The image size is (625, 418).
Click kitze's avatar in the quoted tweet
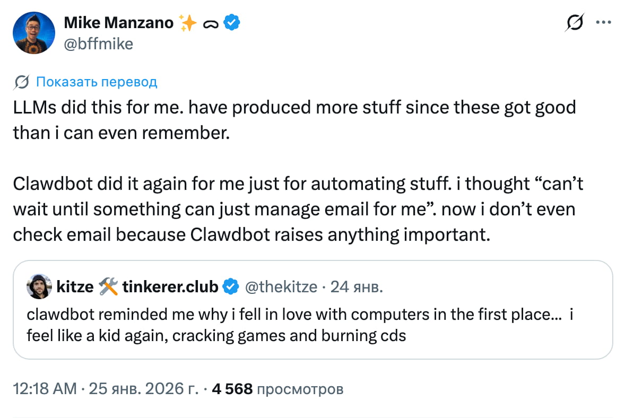38,286
